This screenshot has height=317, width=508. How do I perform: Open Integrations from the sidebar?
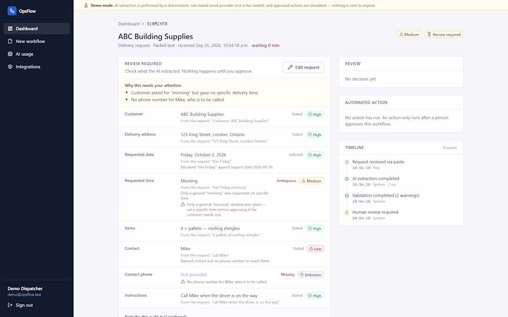coord(36,66)
